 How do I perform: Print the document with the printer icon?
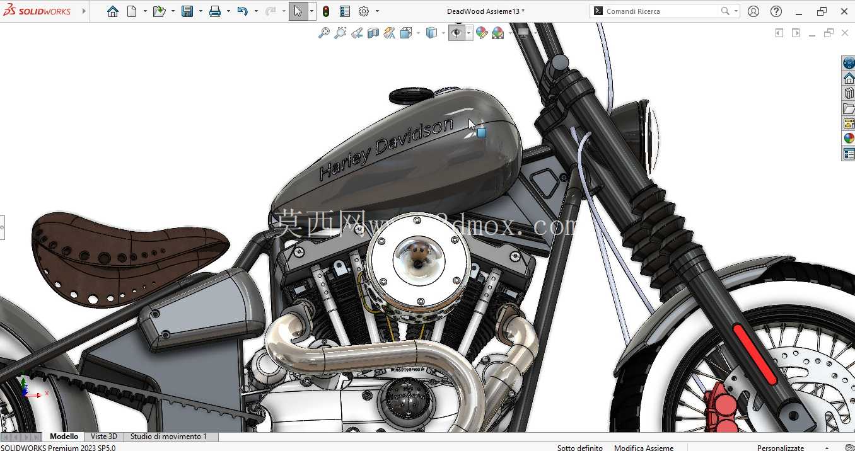215,11
